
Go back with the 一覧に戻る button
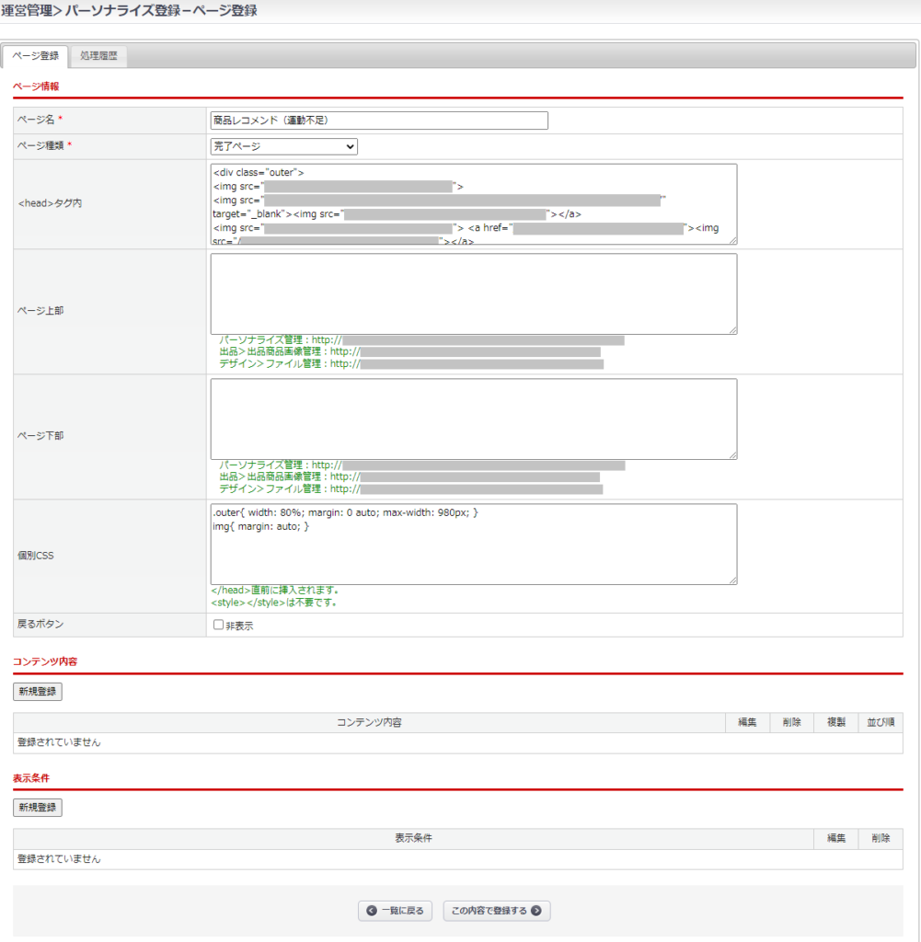click(x=396, y=911)
